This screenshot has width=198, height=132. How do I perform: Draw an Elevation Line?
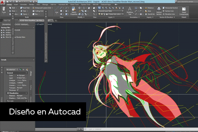(169, 14)
